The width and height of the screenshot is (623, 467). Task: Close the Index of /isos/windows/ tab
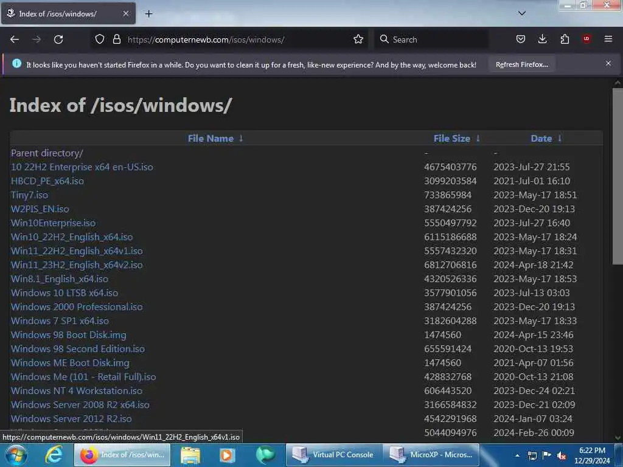click(x=125, y=13)
